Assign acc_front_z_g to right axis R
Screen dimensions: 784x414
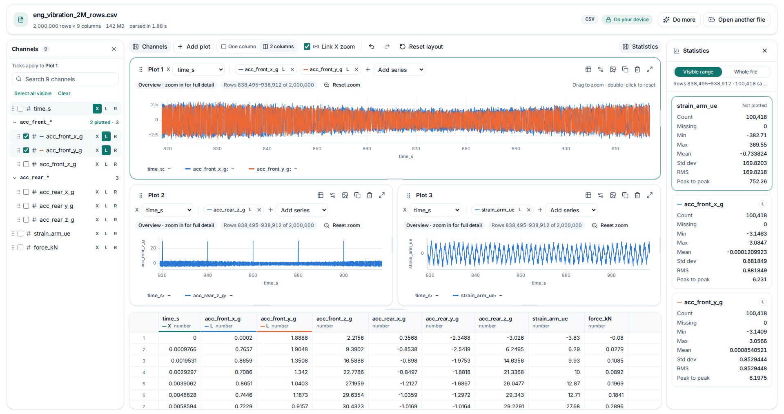click(115, 164)
